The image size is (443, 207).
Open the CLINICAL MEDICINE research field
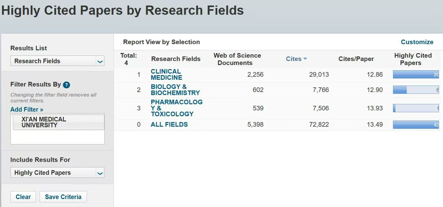tap(167, 75)
